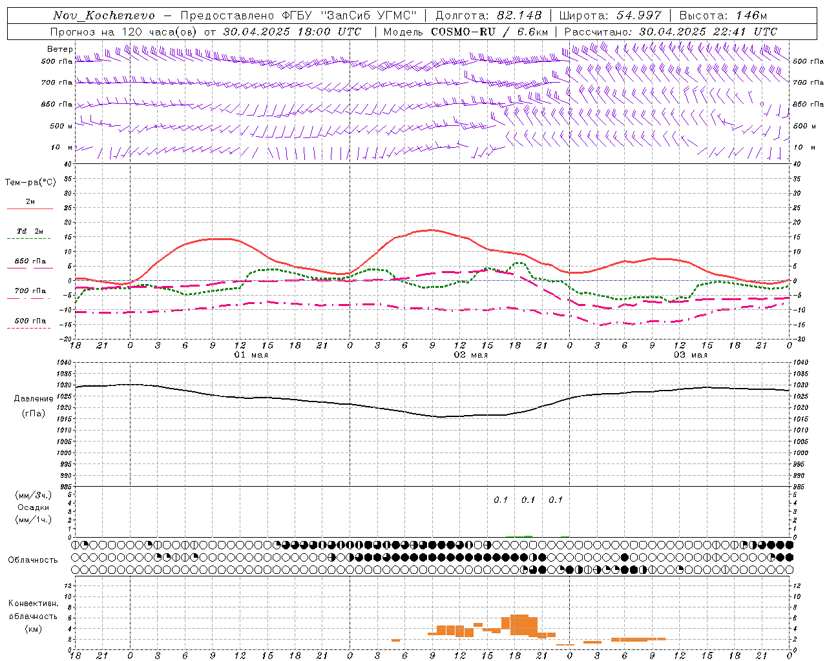827x661 pixels.
Task: Click the Осадки precipitation label
Action: point(34,507)
